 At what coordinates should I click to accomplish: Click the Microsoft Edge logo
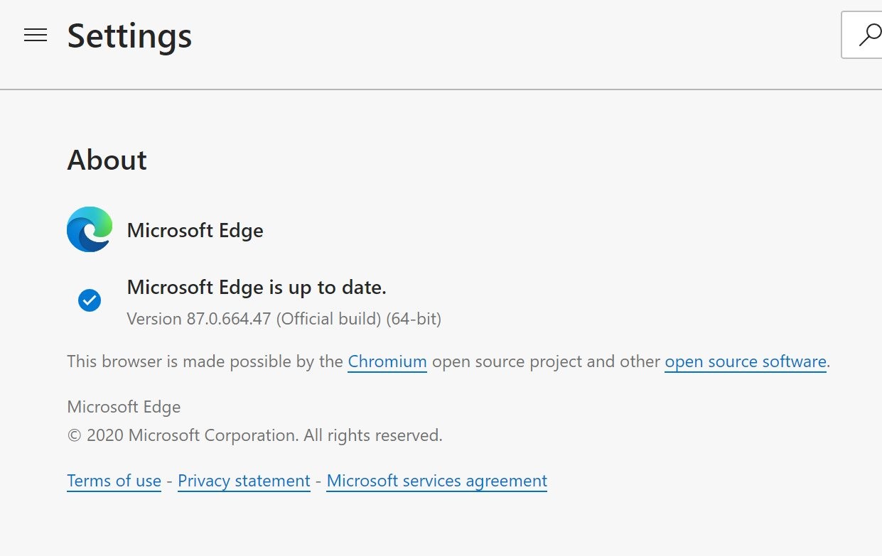pos(89,229)
